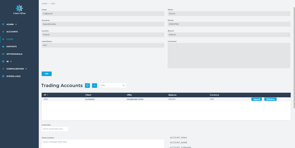Click Withdraw for account 5310
The height and width of the screenshot is (148, 295).
coord(270,99)
